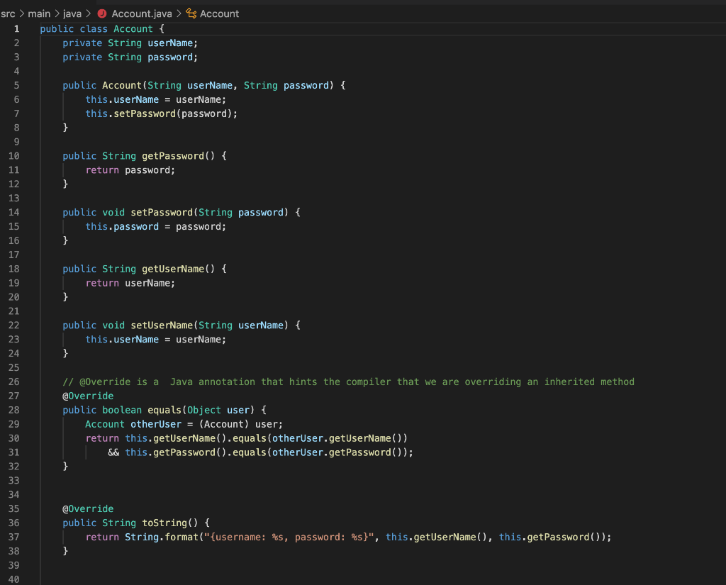Open the "src" breadcrumb dropdown
726x585 pixels.
click(x=9, y=13)
